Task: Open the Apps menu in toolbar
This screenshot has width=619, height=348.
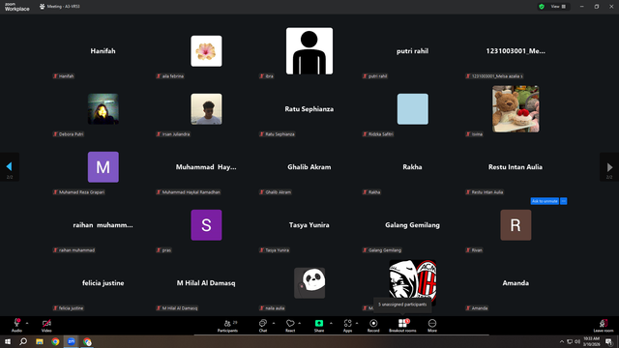Action: click(347, 326)
